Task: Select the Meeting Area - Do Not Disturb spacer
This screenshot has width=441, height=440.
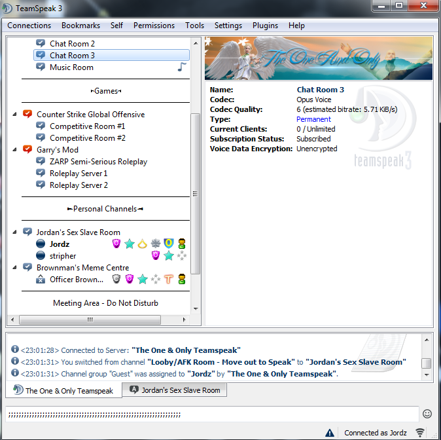Action: pos(105,303)
